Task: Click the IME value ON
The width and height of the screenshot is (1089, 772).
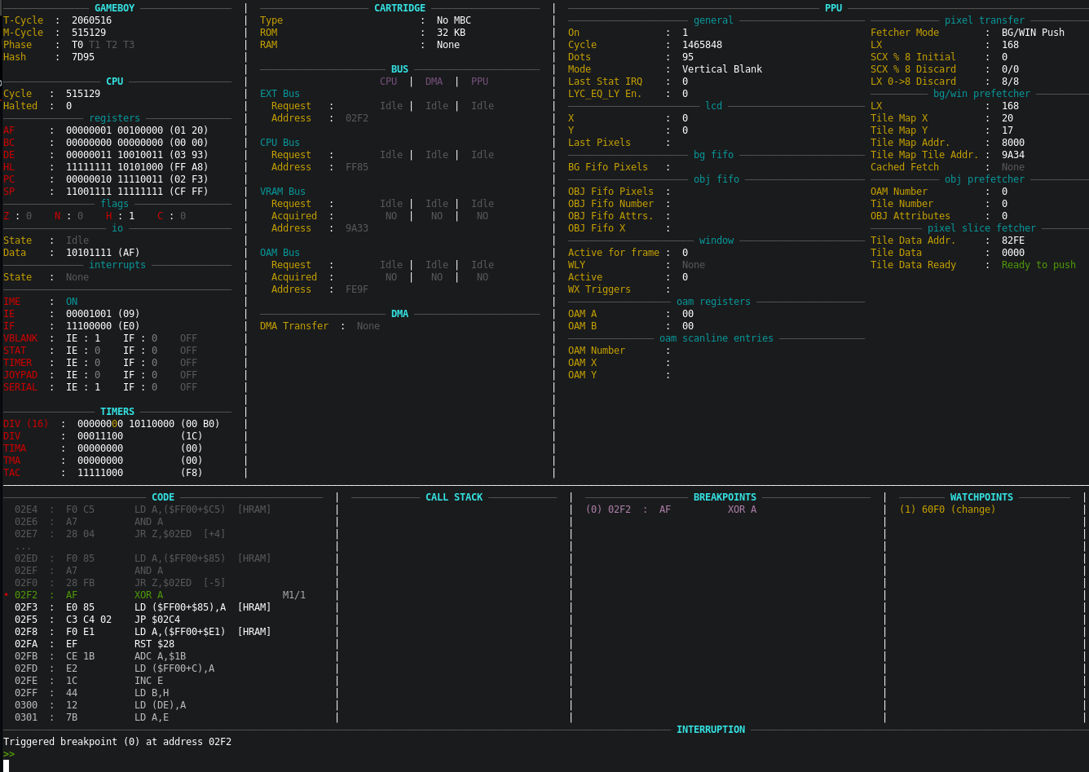Action: 72,302
